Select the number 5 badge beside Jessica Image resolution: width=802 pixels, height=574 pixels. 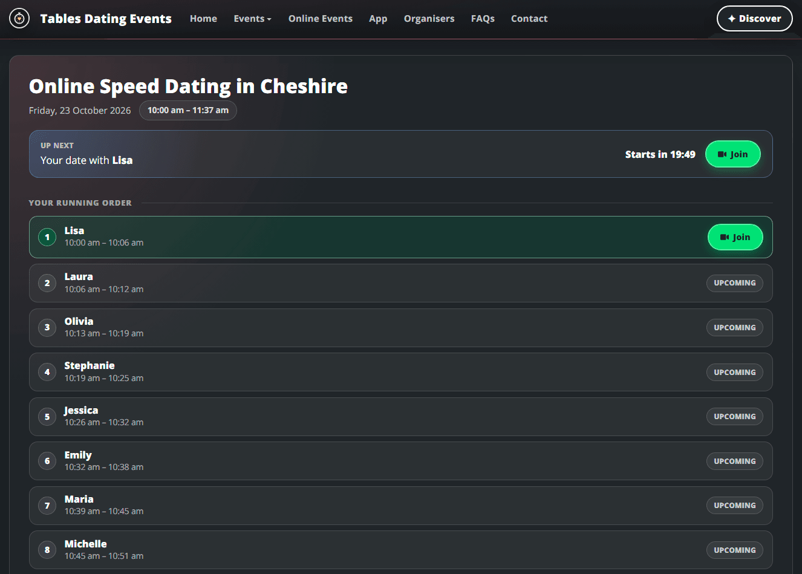click(47, 417)
